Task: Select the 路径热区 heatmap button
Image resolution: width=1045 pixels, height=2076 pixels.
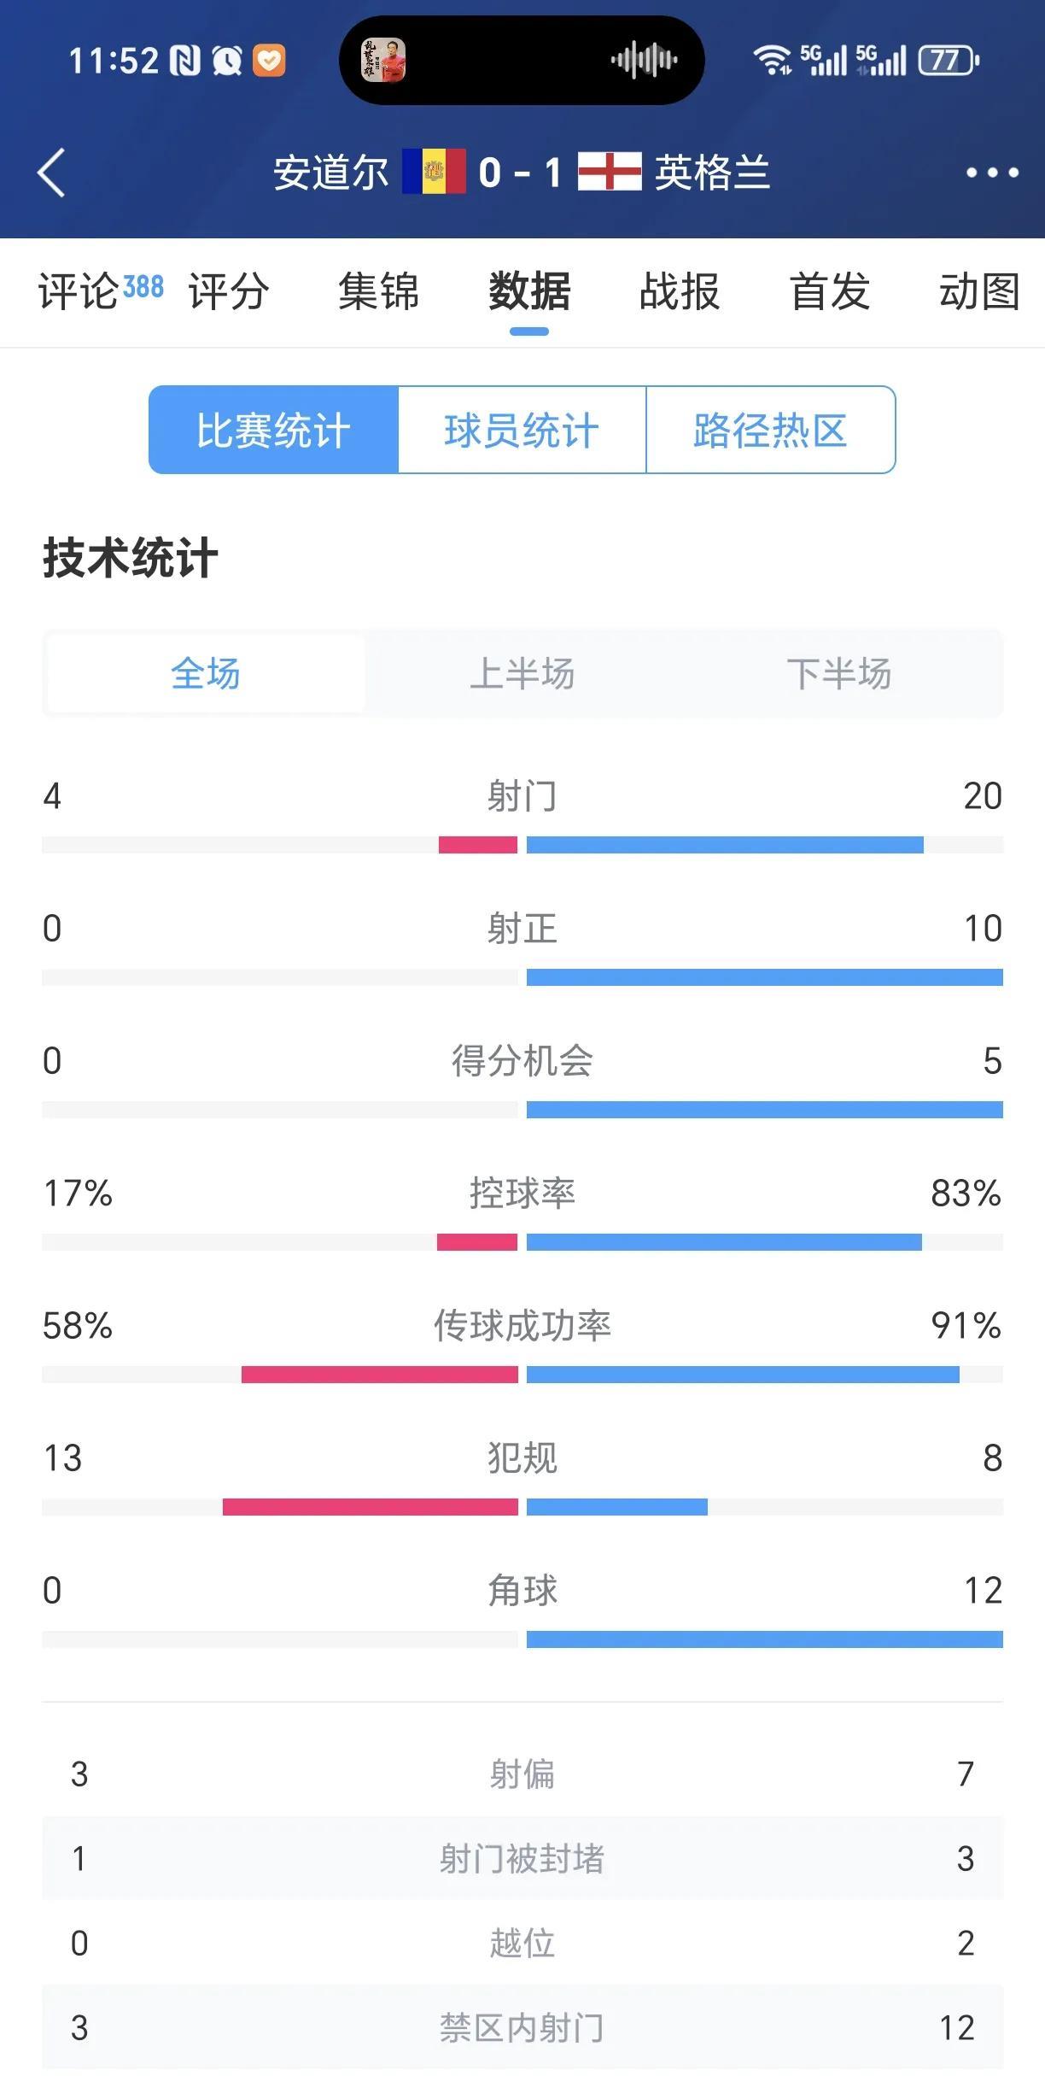Action: click(770, 430)
